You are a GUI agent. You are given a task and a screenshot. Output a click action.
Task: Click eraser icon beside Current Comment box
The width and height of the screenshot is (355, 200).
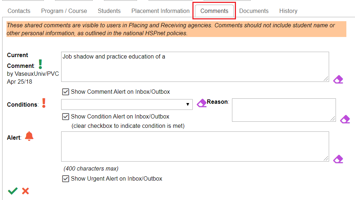[338, 80]
